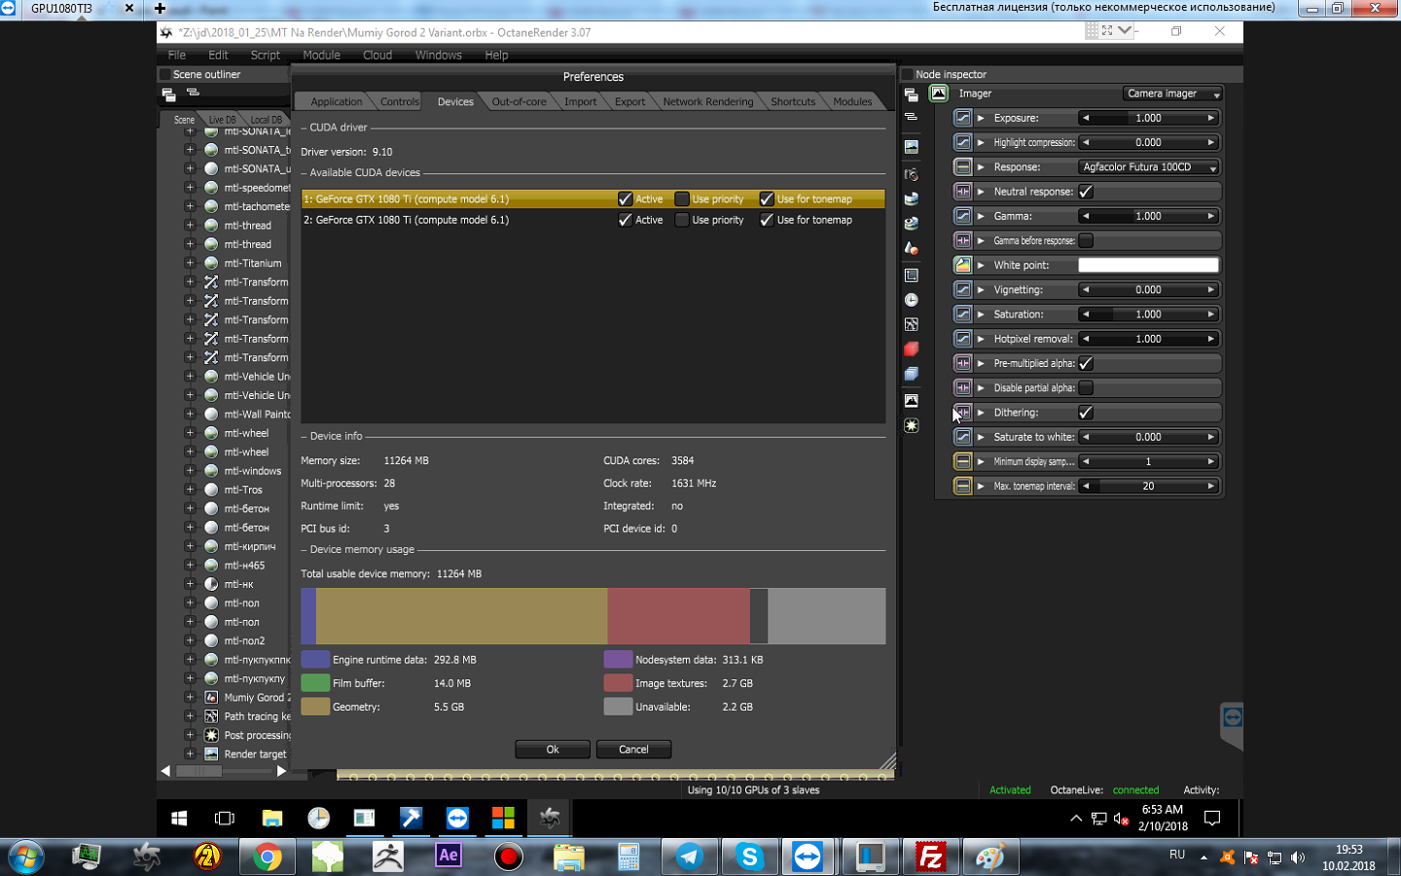Viewport: 1401px width, 876px height.
Task: Expand the Render target tree node
Action: click(x=190, y=753)
